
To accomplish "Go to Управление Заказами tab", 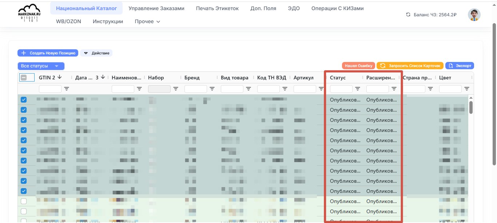I will click(x=156, y=8).
